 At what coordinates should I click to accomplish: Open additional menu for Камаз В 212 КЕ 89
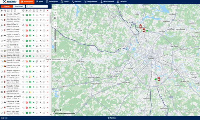[44, 61]
